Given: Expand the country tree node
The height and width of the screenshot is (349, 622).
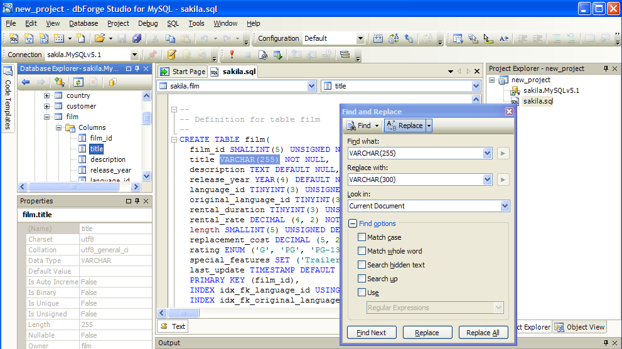Looking at the screenshot, I should point(47,95).
